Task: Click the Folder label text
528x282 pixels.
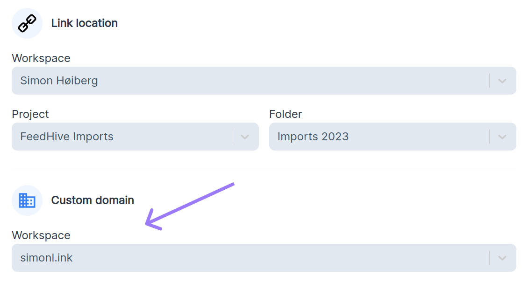Action: [285, 114]
